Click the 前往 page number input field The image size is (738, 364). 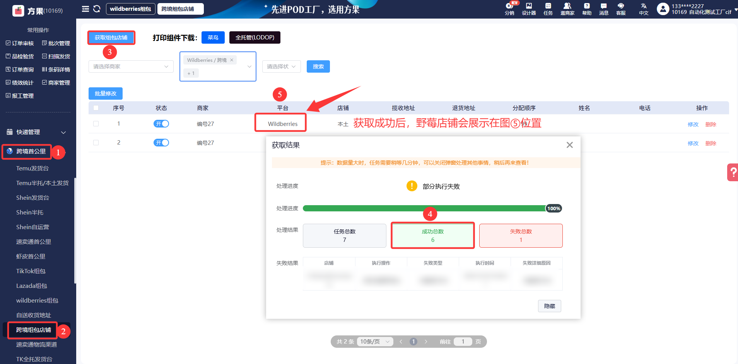pyautogui.click(x=463, y=342)
